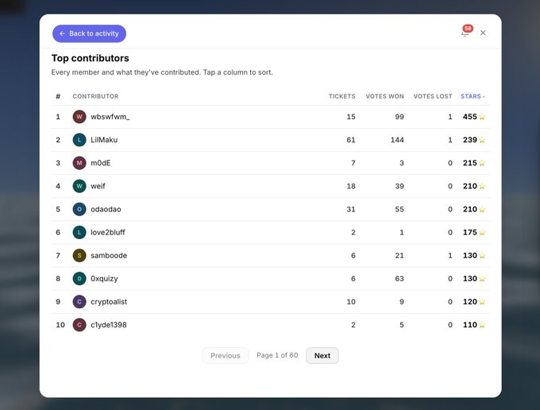Screen dimensions: 540x410
Task: Select contributor name weif
Action: (x=98, y=186)
